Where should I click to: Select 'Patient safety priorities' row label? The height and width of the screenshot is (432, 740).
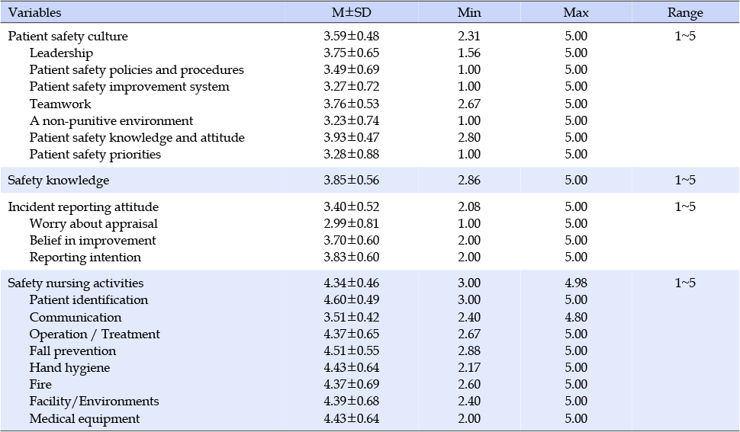[95, 155]
